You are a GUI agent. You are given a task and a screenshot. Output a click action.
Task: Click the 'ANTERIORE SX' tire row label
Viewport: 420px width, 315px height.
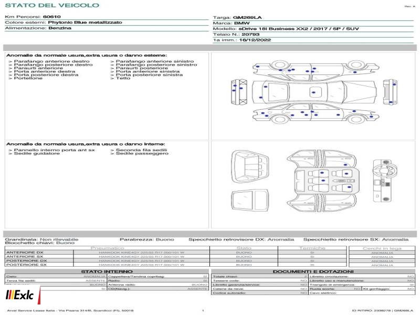pyautogui.click(x=25, y=256)
